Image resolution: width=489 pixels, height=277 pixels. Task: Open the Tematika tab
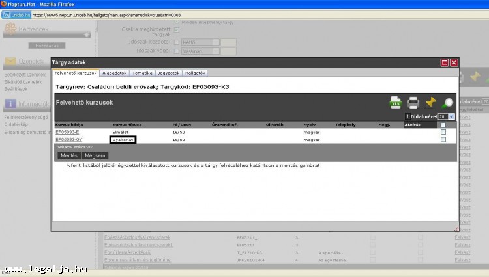click(142, 73)
